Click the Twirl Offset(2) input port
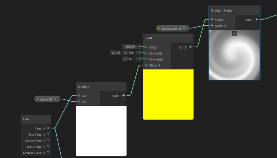This screenshot has height=158, width=277. (146, 65)
